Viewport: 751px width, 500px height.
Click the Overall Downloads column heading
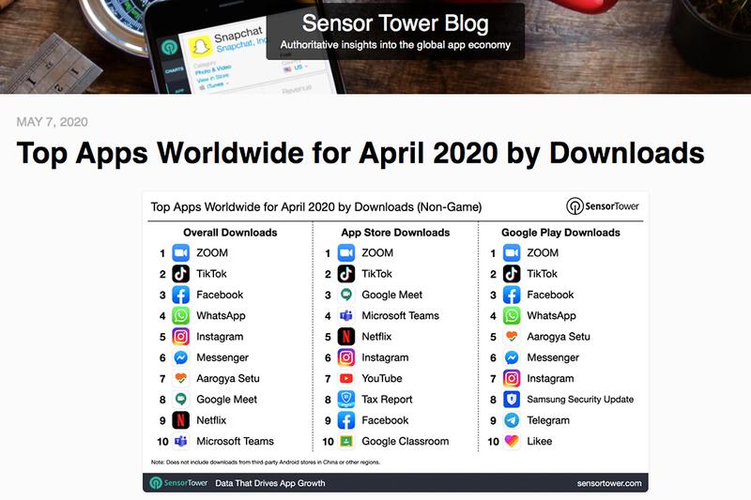click(x=230, y=233)
